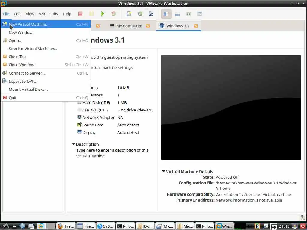The width and height of the screenshot is (307, 230).
Task: Click the Network Adapter shield icon
Action: (x=79, y=117)
